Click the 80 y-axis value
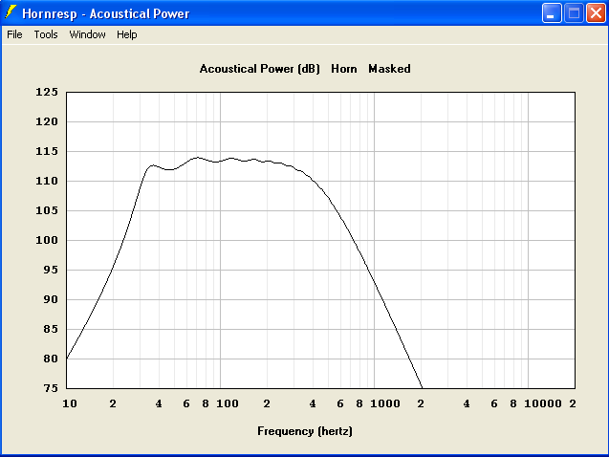Viewport: 609px width, 457px height. click(51, 359)
